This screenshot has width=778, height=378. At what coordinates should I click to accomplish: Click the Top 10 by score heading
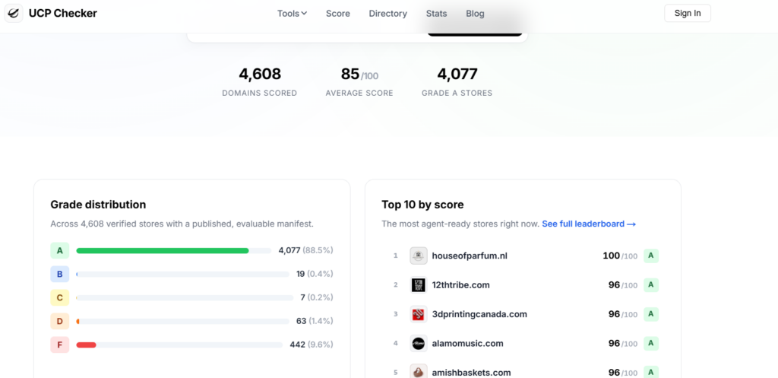pyautogui.click(x=422, y=205)
